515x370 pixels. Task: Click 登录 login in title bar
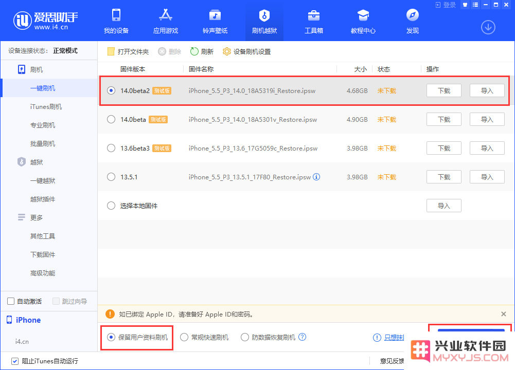coord(446,5)
